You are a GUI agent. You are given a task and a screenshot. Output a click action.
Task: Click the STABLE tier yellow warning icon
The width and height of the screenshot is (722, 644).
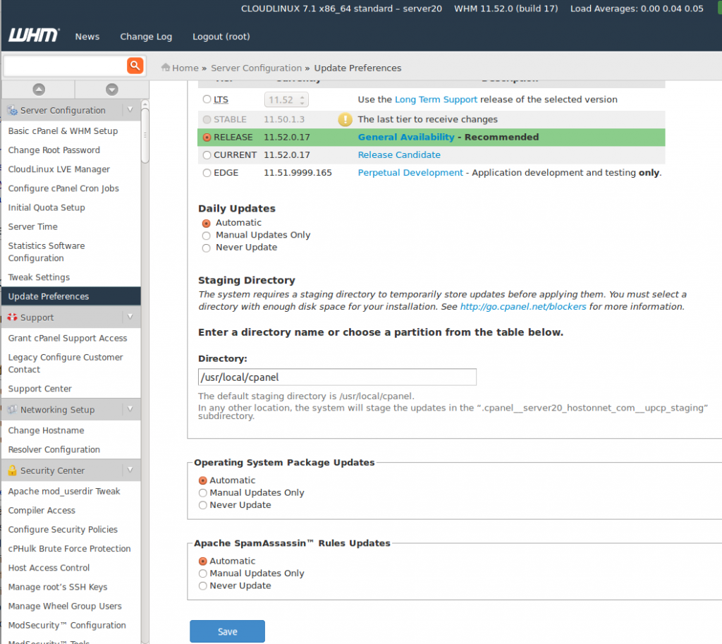[x=345, y=119]
